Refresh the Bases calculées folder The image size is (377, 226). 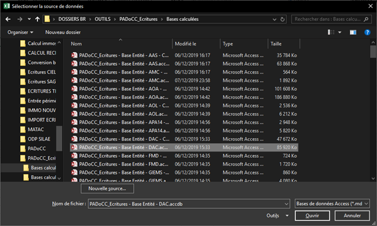coord(282,19)
